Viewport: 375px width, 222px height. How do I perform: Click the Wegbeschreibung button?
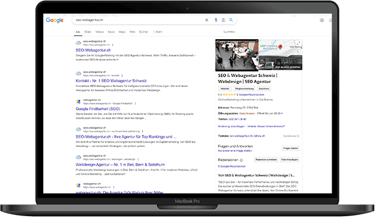point(244,89)
